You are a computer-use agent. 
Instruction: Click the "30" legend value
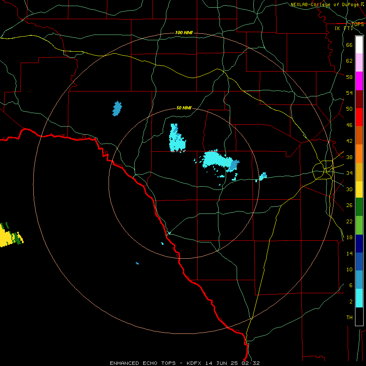point(349,189)
